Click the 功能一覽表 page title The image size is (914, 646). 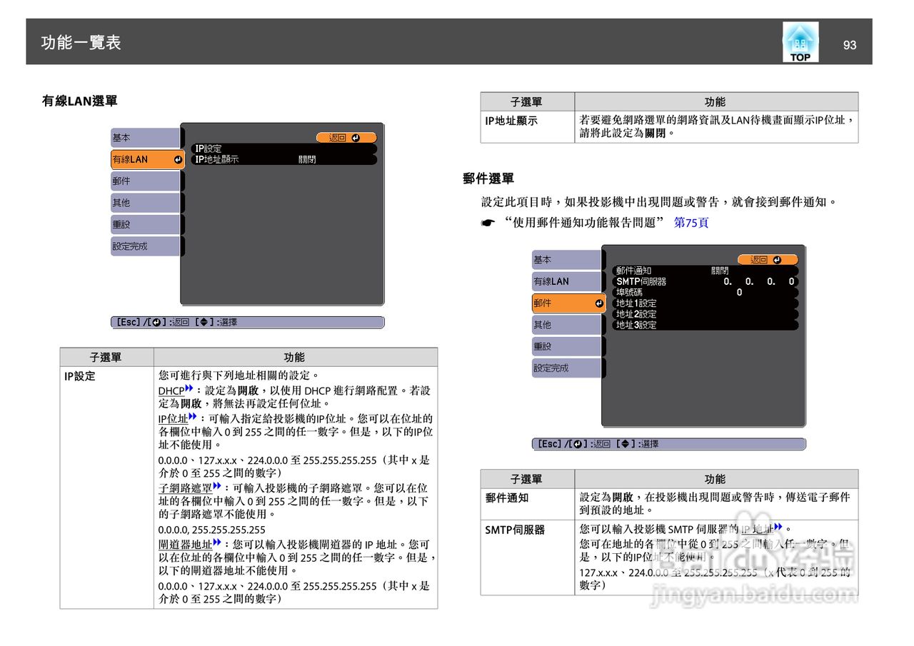click(81, 43)
